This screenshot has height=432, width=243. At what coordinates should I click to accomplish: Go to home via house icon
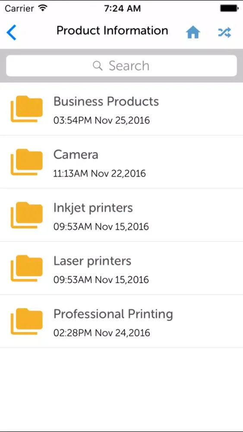pos(193,33)
